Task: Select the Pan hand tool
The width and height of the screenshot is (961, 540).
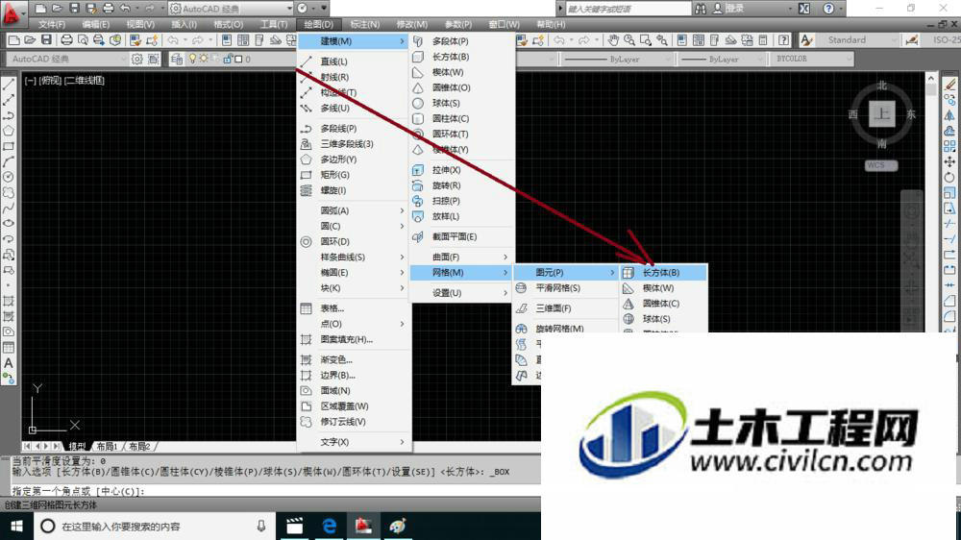Action: 613,40
